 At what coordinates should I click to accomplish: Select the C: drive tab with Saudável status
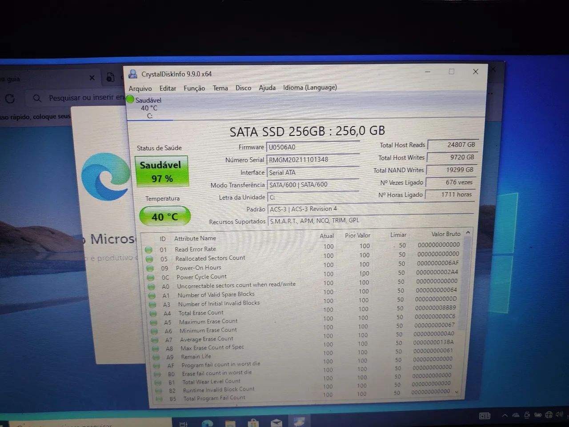149,108
